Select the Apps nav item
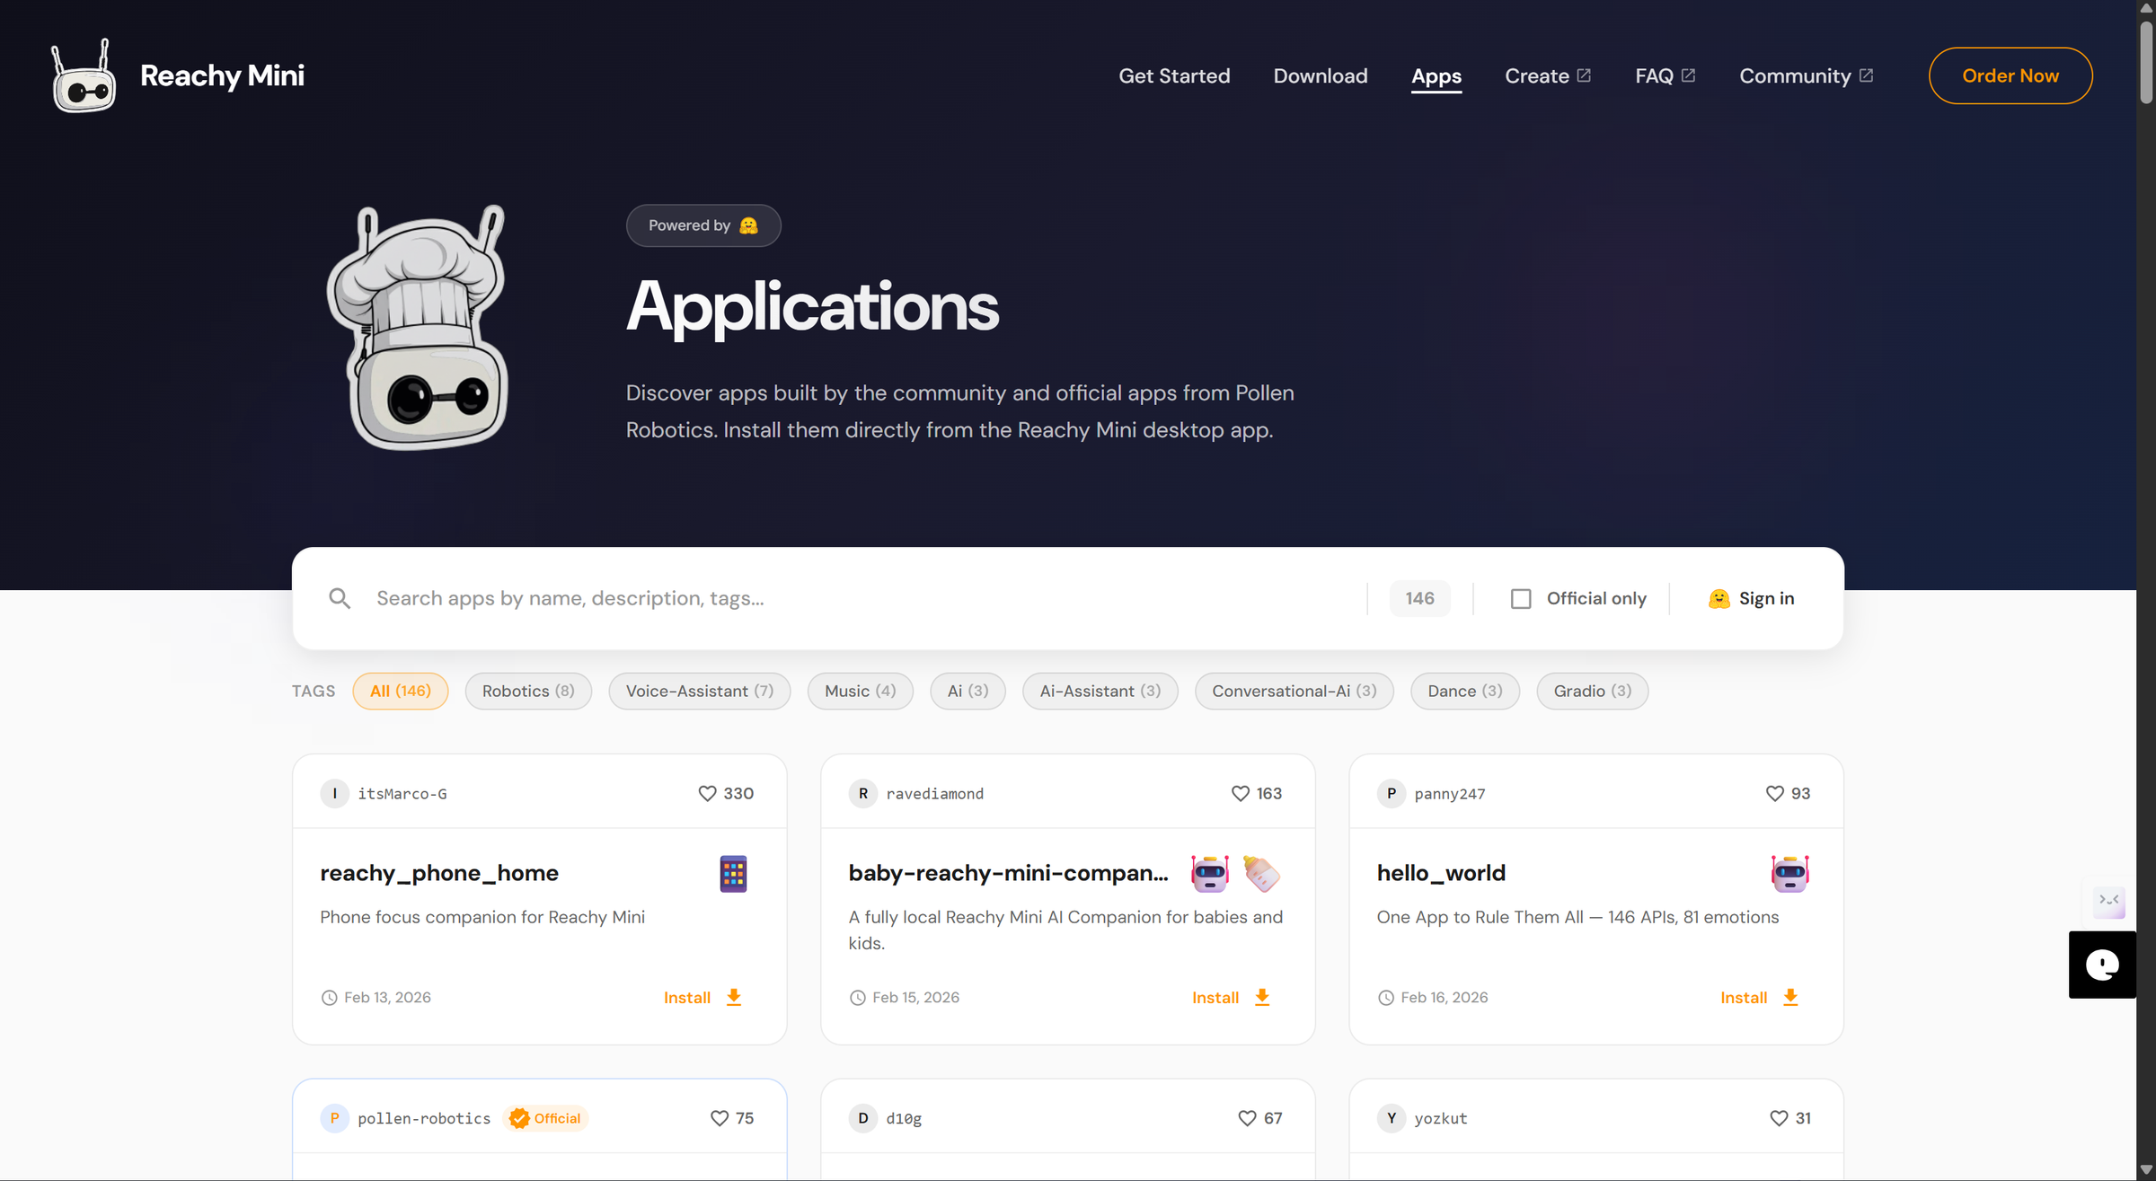Viewport: 2156px width, 1181px height. coord(1436,76)
